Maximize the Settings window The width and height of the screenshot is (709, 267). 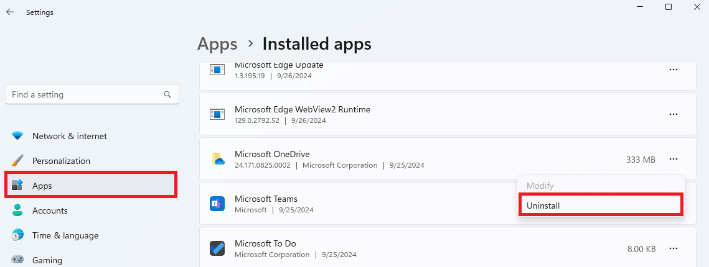(x=669, y=7)
